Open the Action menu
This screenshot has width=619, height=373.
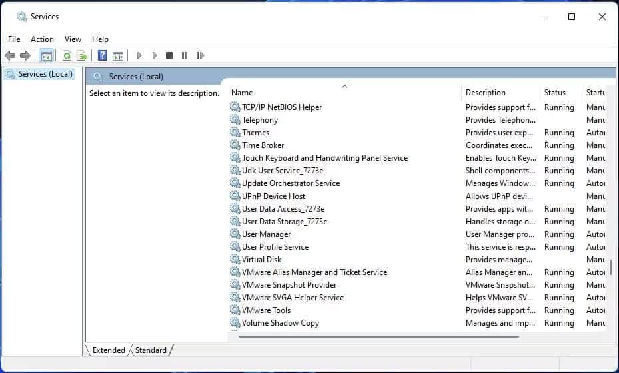tap(42, 39)
